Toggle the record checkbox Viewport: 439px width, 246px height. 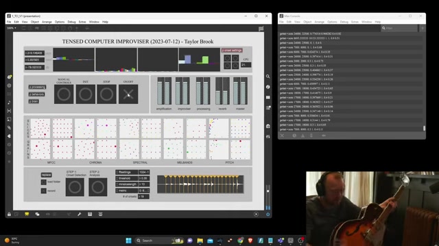pyautogui.click(x=44, y=191)
